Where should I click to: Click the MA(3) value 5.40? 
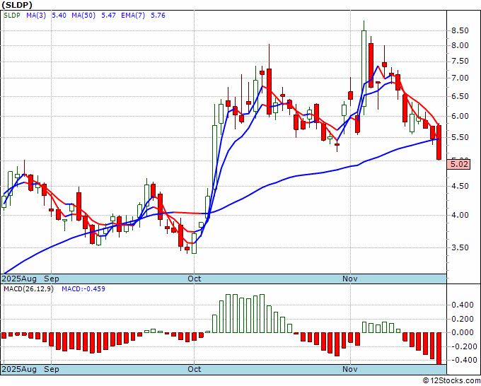(59, 16)
